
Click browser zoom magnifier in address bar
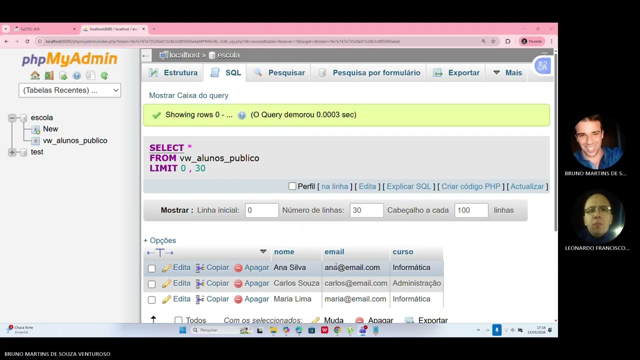pyautogui.click(x=483, y=41)
